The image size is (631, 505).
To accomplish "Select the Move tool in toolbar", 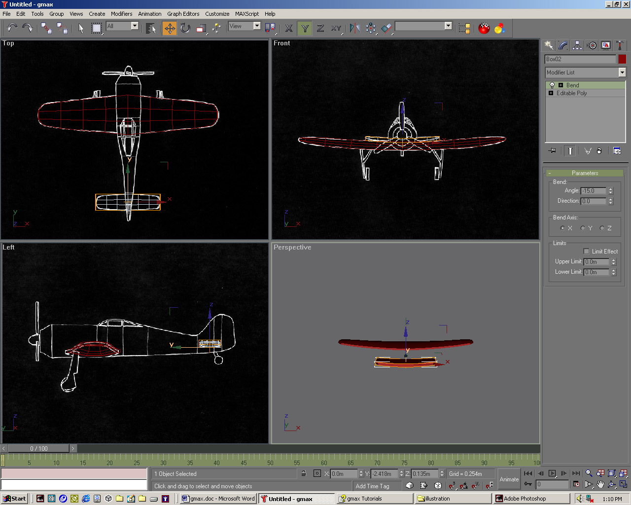I will tap(170, 29).
